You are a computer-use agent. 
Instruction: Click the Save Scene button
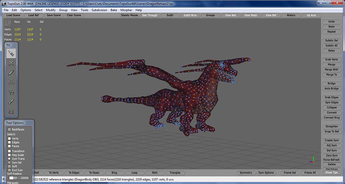54,15
